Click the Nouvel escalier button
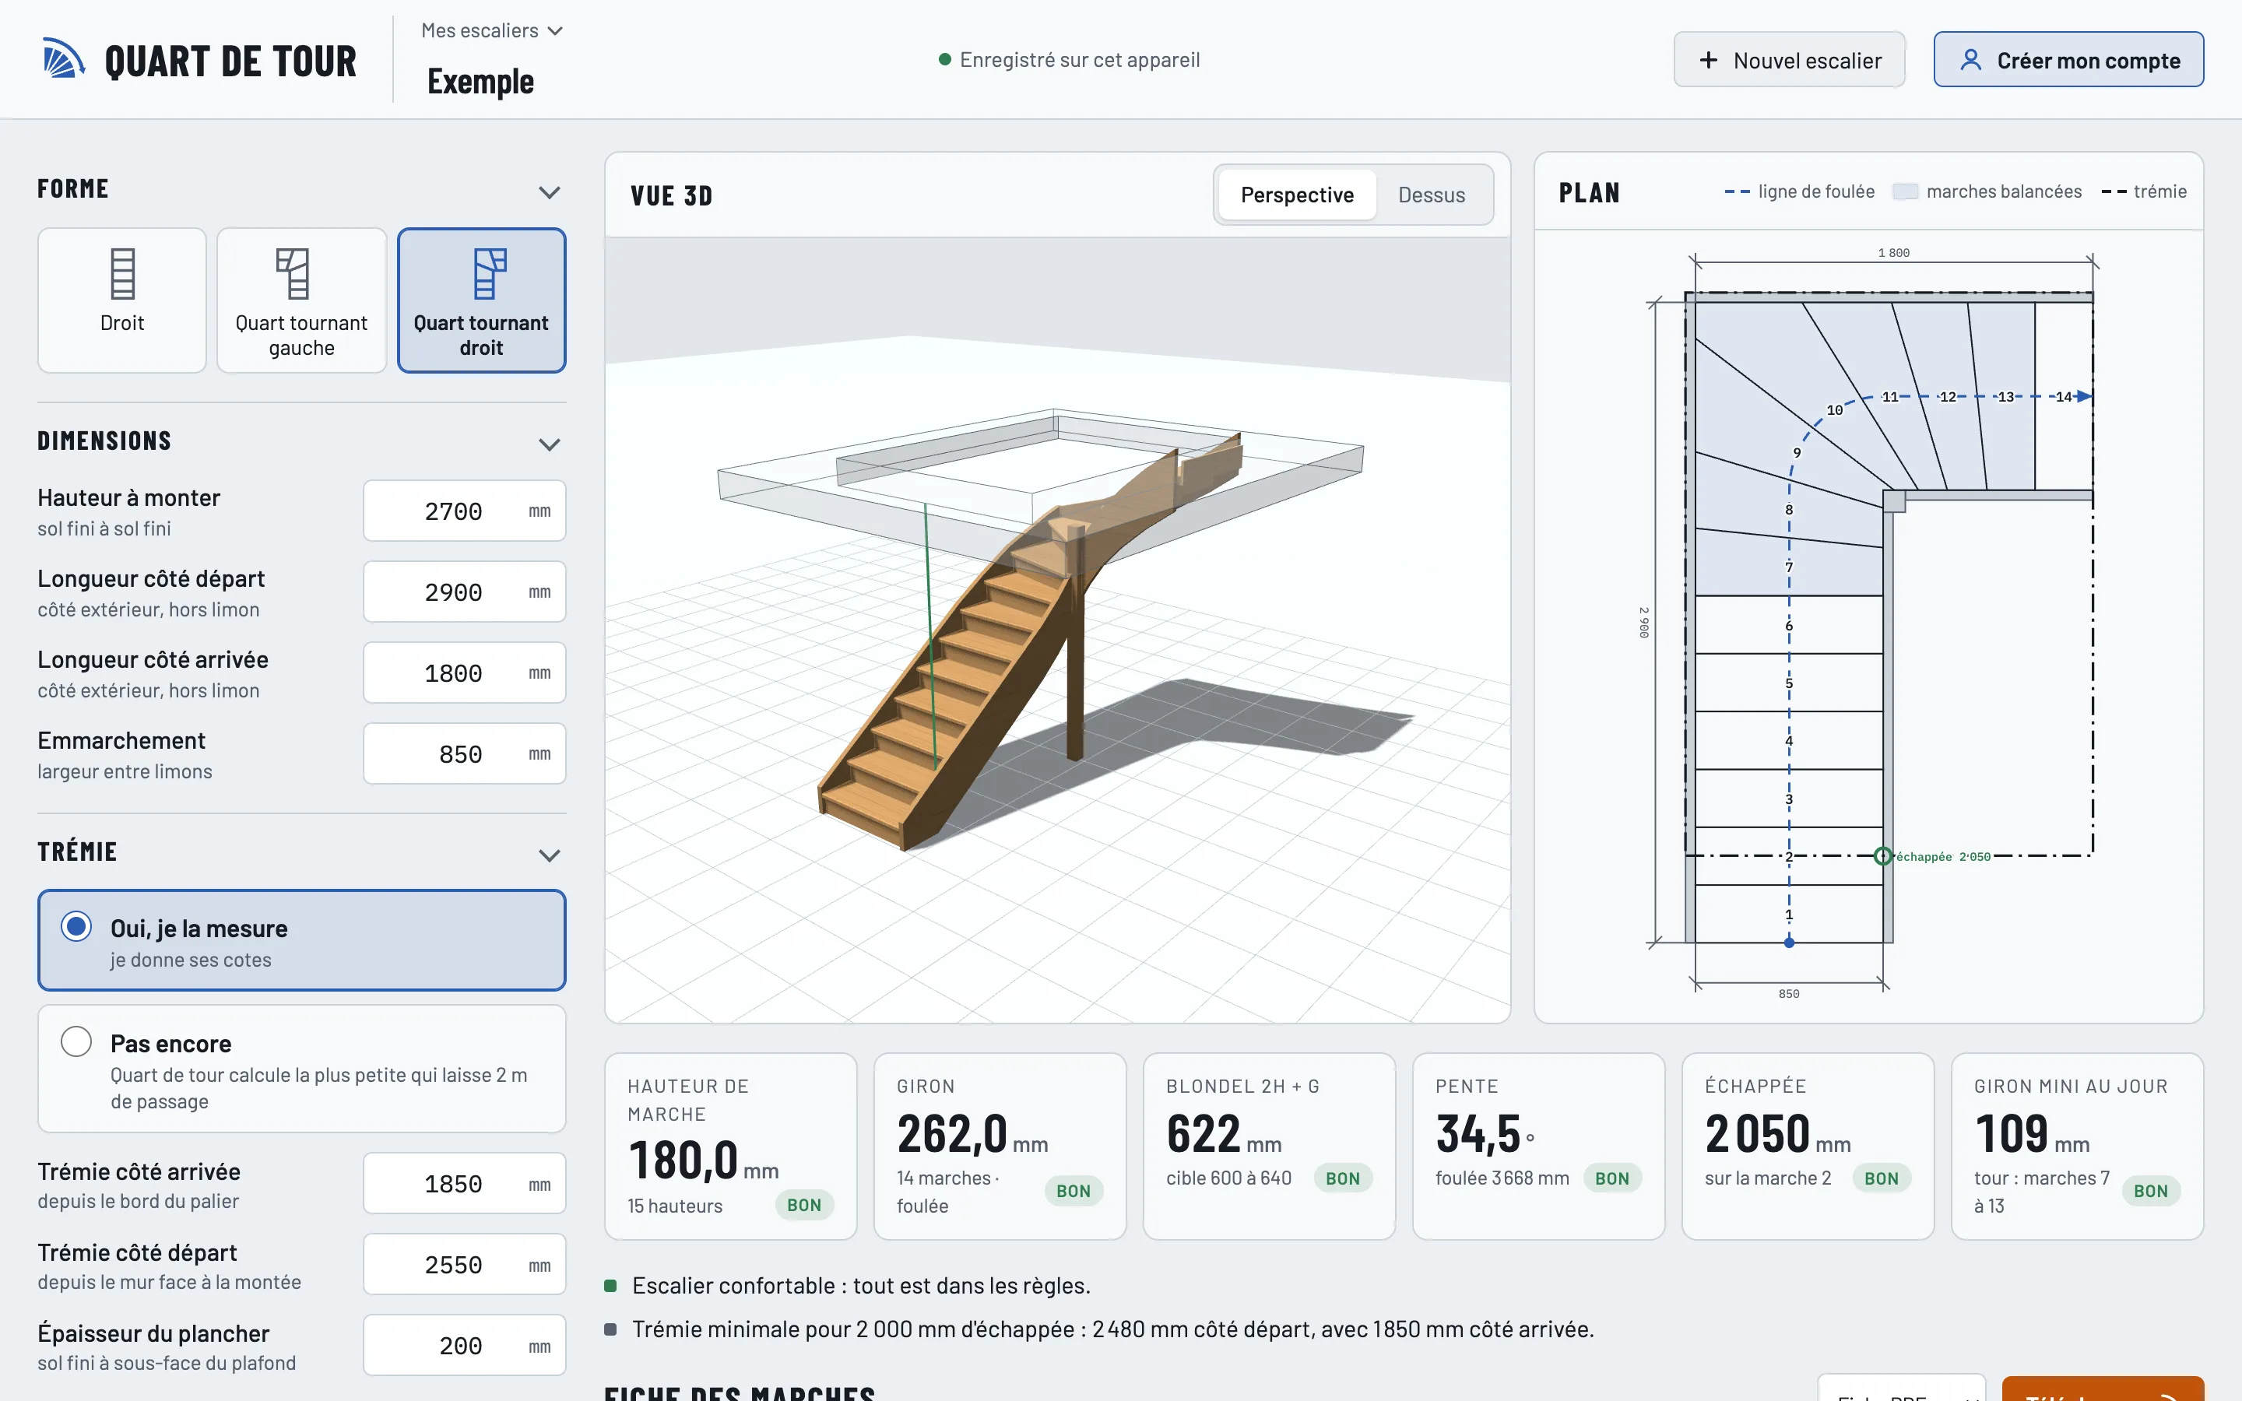Viewport: 2242px width, 1401px height. click(x=1789, y=60)
